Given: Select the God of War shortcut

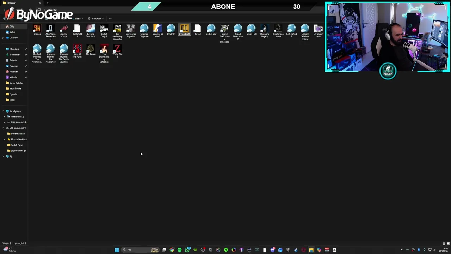Looking at the screenshot, I should click(x=211, y=30).
